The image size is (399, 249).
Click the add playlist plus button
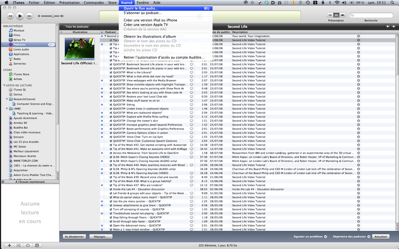tap(9, 245)
